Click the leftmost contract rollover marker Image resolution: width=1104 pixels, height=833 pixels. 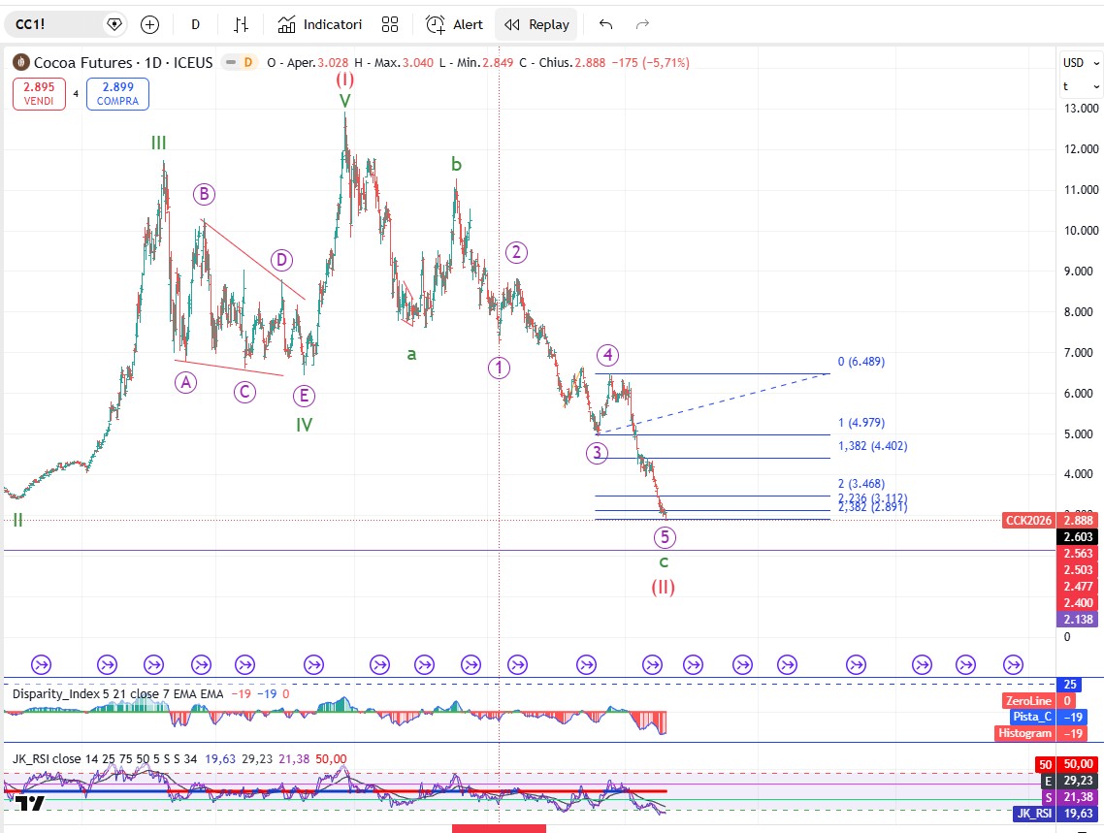(x=42, y=664)
